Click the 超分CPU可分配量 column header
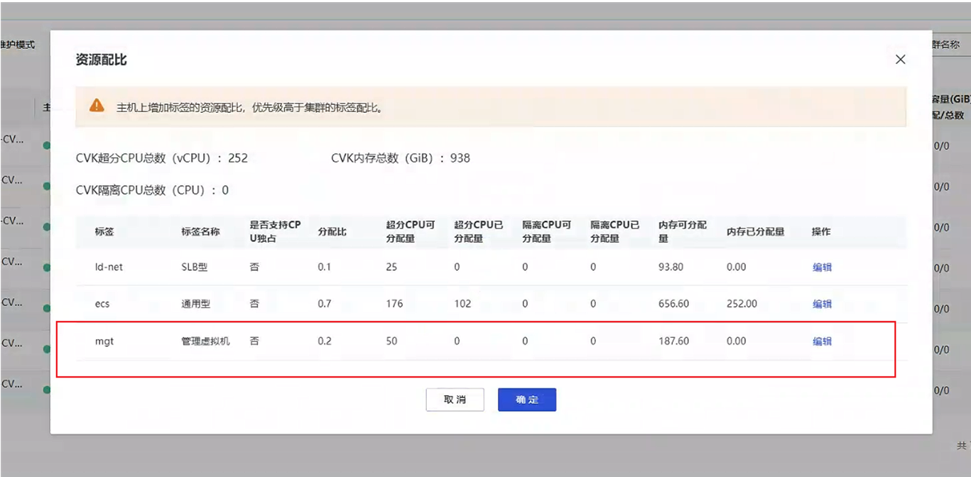This screenshot has height=477, width=971. pos(411,232)
